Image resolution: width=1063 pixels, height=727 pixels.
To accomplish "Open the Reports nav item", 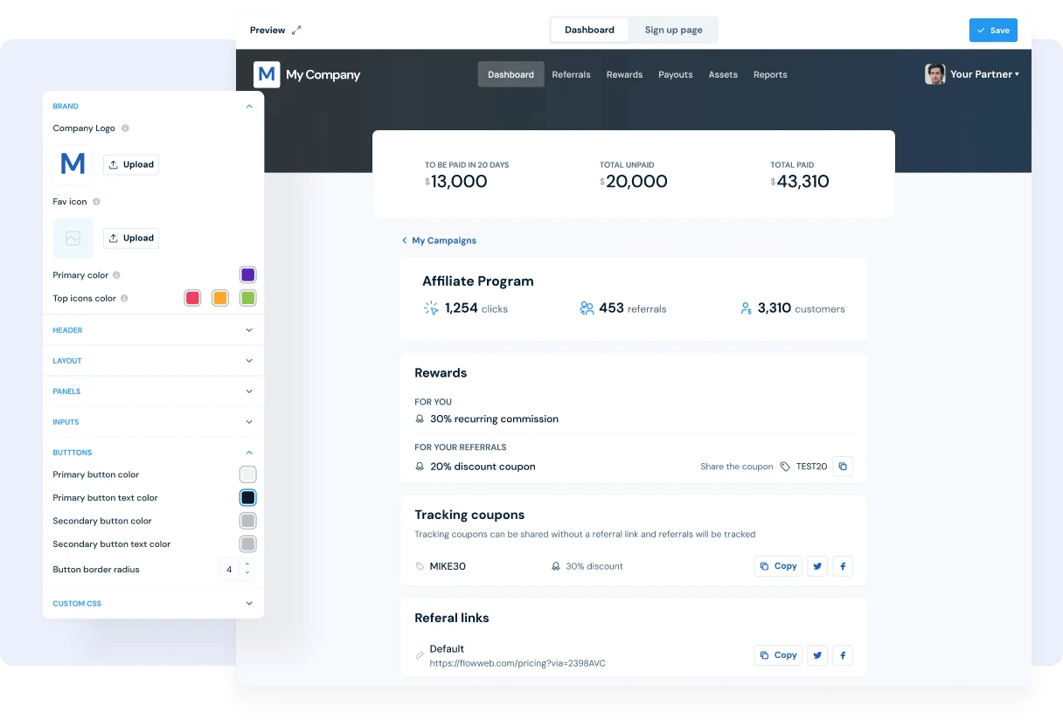I will click(770, 74).
